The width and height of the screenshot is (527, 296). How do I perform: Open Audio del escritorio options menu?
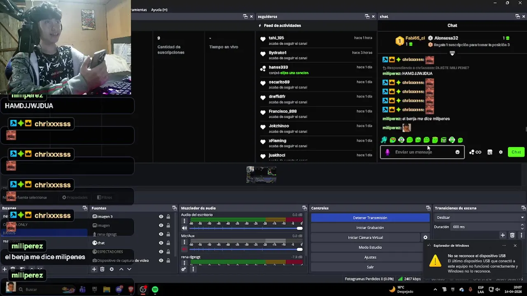click(x=184, y=221)
